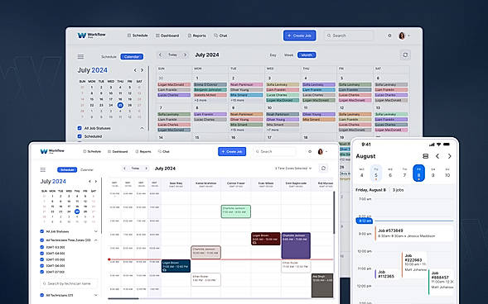Show next month in the Calendar window mini calendar
Viewport: 488px width, 304px height.
pyautogui.click(x=142, y=70)
